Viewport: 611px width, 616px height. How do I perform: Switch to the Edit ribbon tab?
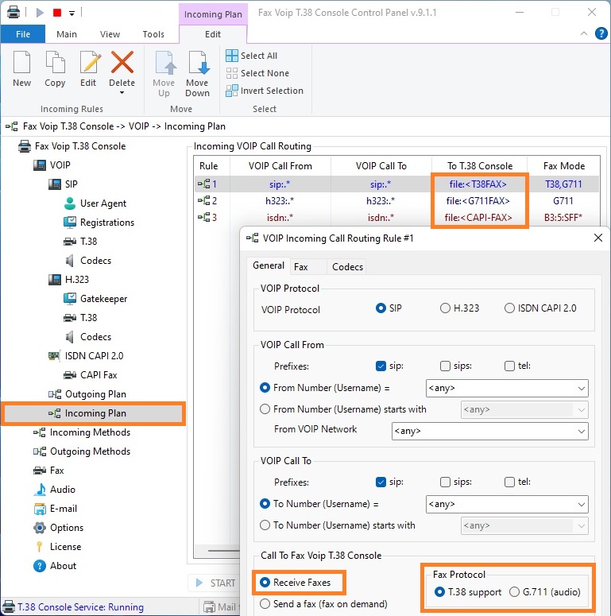(213, 34)
